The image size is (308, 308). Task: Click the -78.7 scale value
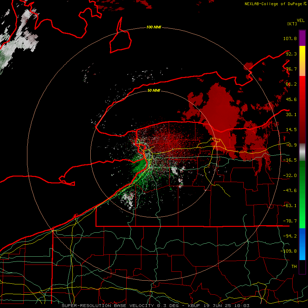(290, 221)
